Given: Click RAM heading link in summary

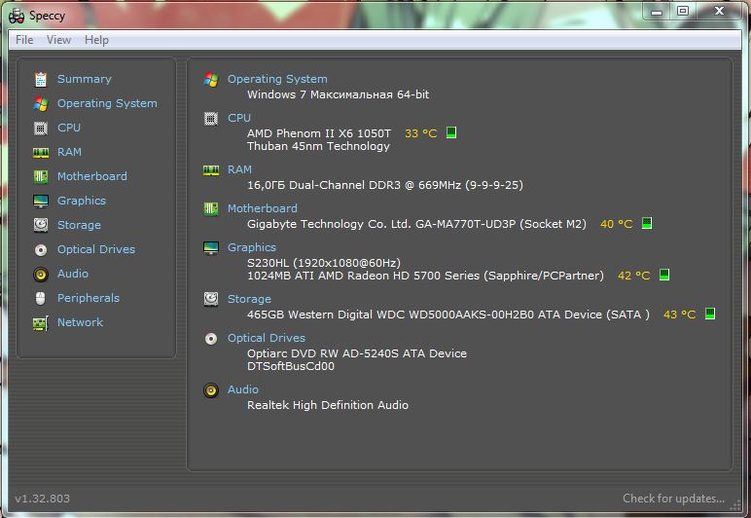Looking at the screenshot, I should pos(239,169).
